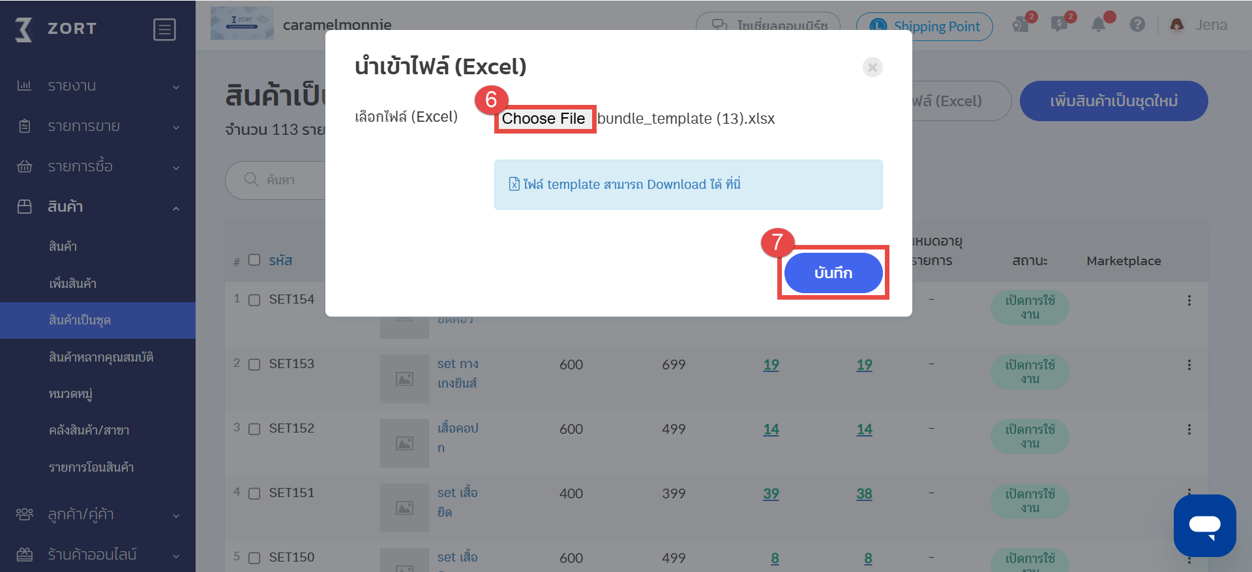Image resolution: width=1252 pixels, height=572 pixels.
Task: Sort by the รหัส column header
Action: [280, 261]
